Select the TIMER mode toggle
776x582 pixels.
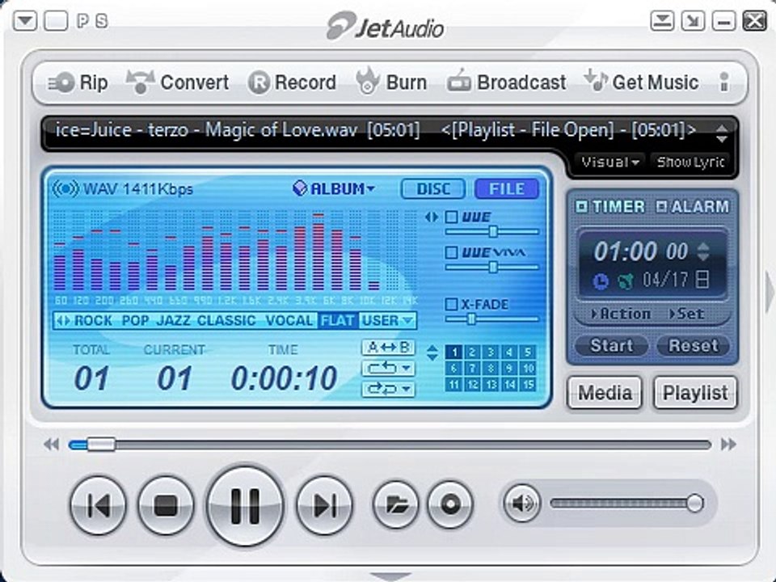611,206
